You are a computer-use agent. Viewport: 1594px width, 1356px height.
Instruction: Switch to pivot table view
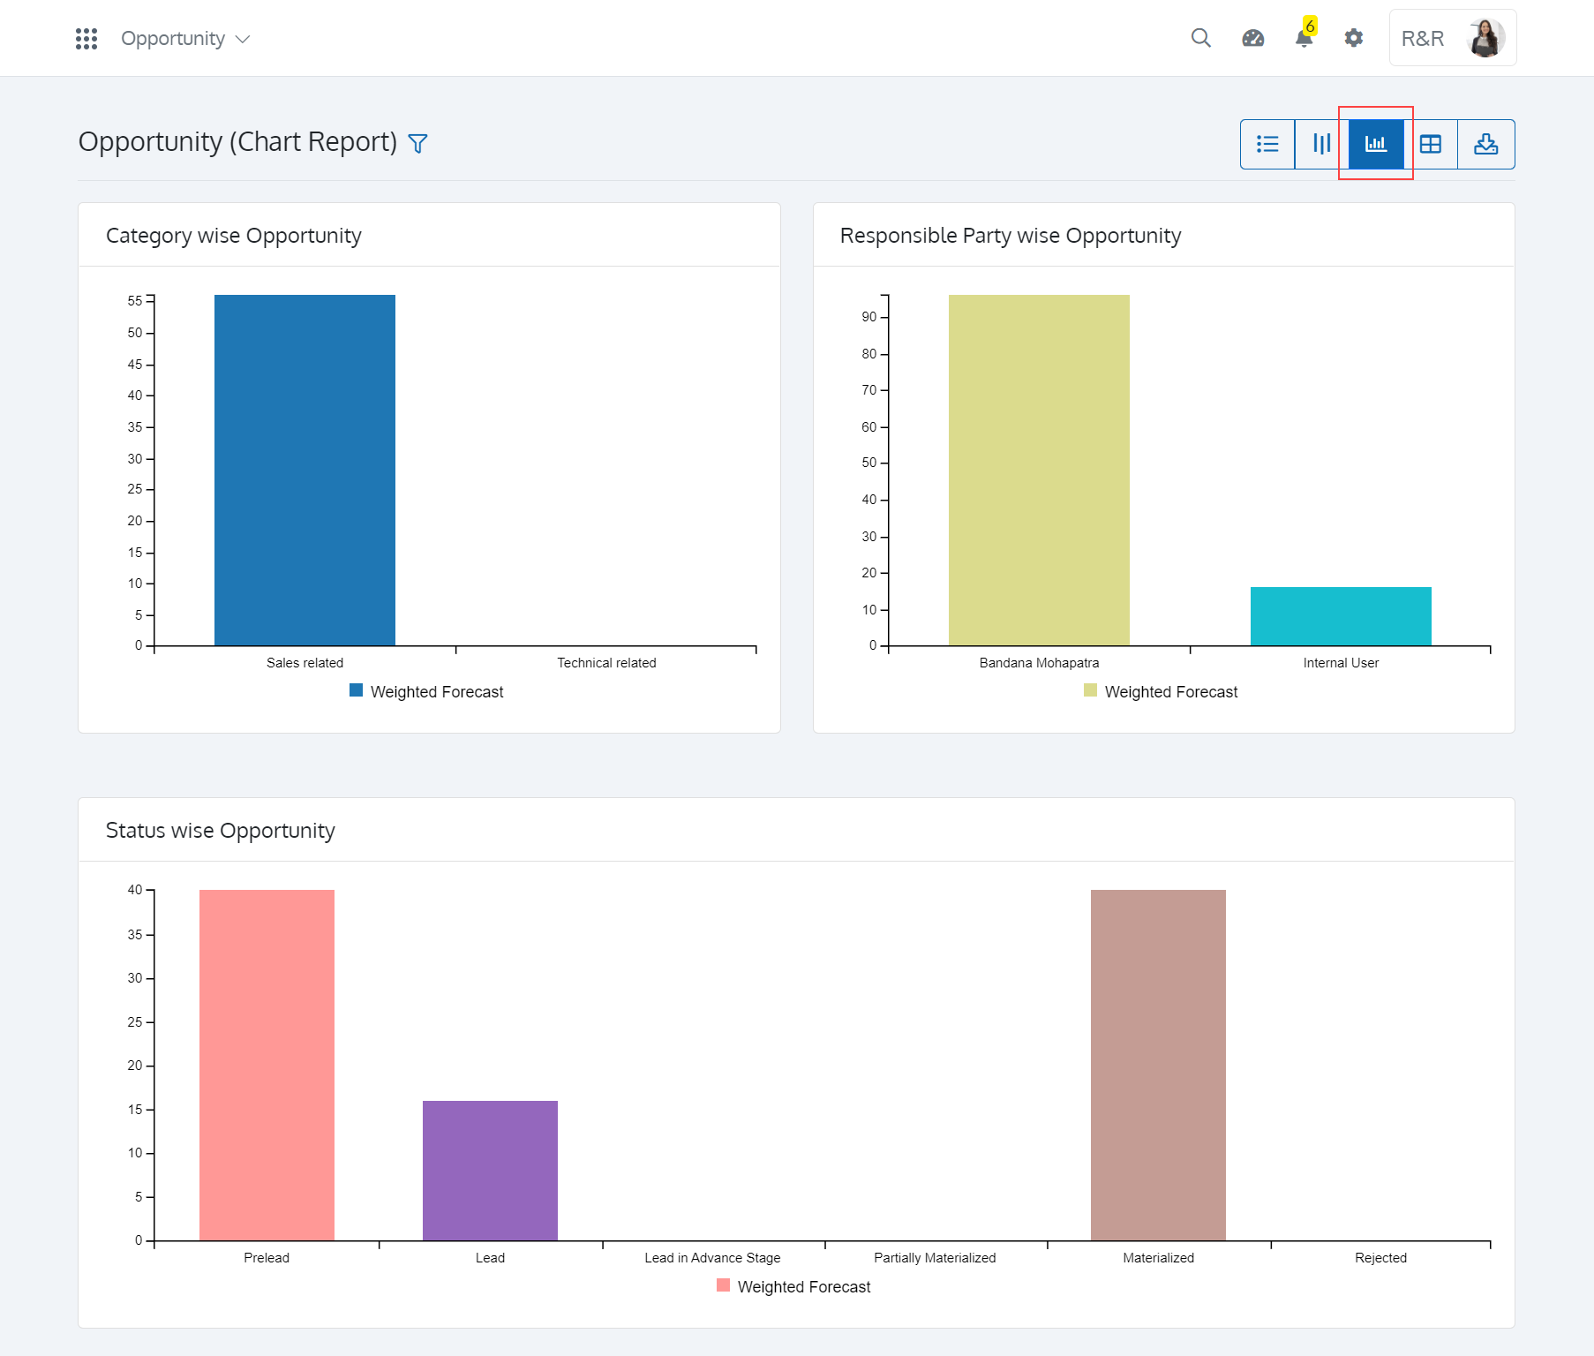[x=1431, y=144]
